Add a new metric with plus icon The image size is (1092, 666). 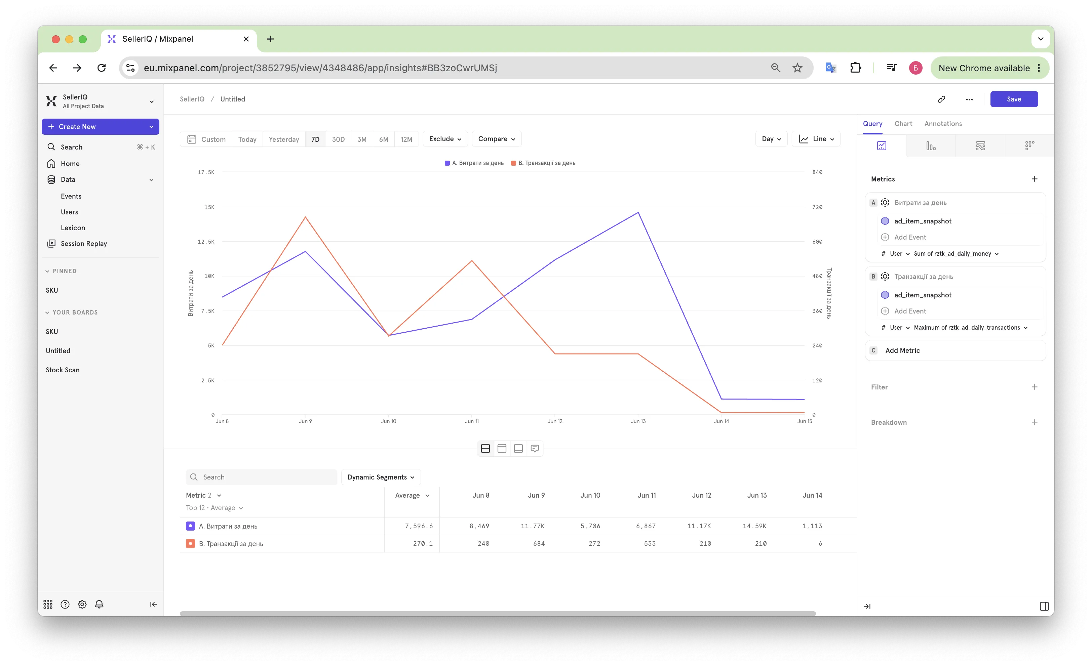pyautogui.click(x=1035, y=179)
